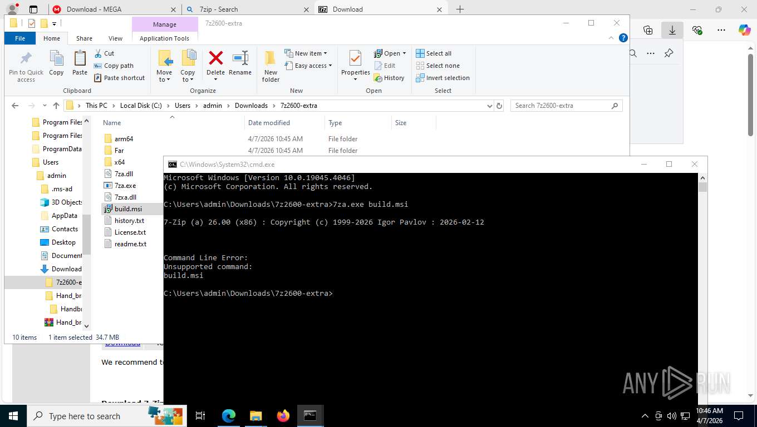This screenshot has width=757, height=427.
Task: Click the red Delete icon
Action: coord(215,58)
